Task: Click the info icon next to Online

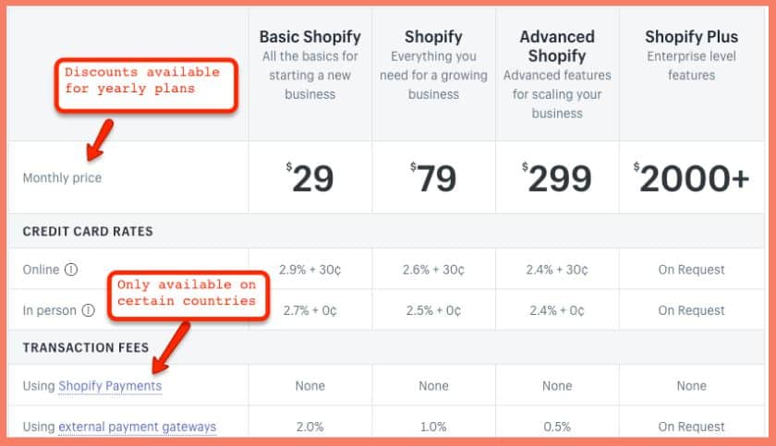Action: click(69, 270)
